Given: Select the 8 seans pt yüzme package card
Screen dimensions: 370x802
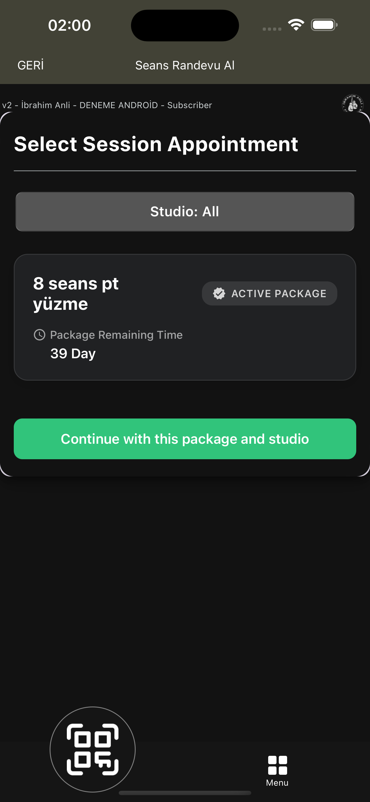Looking at the screenshot, I should (185, 317).
